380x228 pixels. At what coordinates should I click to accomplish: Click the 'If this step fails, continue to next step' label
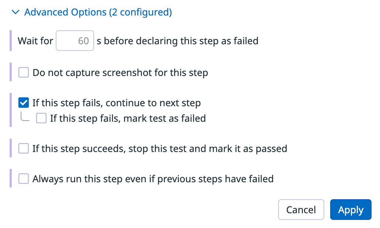pyautogui.click(x=117, y=103)
